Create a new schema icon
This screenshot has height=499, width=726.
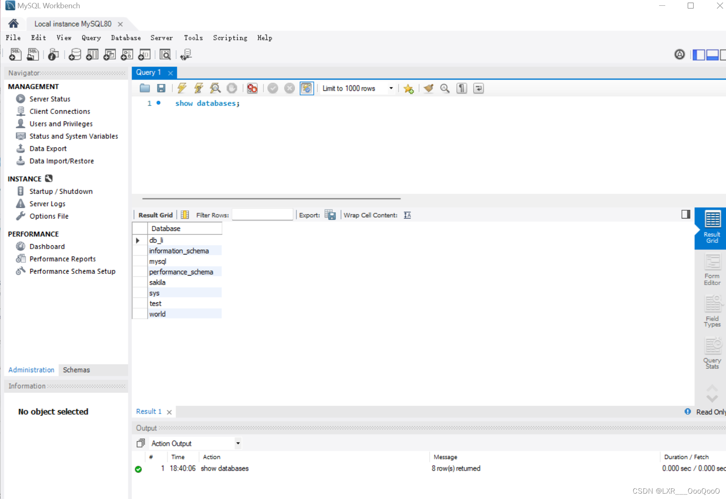[74, 55]
